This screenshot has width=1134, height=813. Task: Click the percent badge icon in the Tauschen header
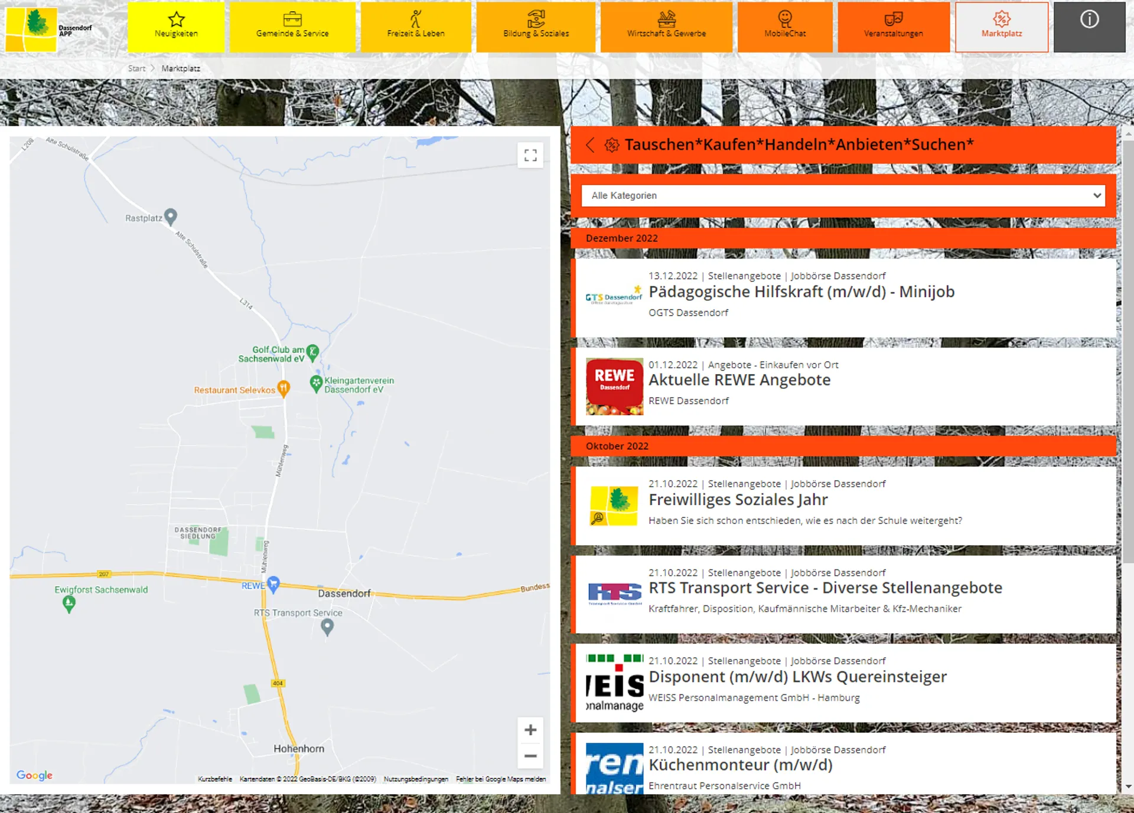pos(612,145)
